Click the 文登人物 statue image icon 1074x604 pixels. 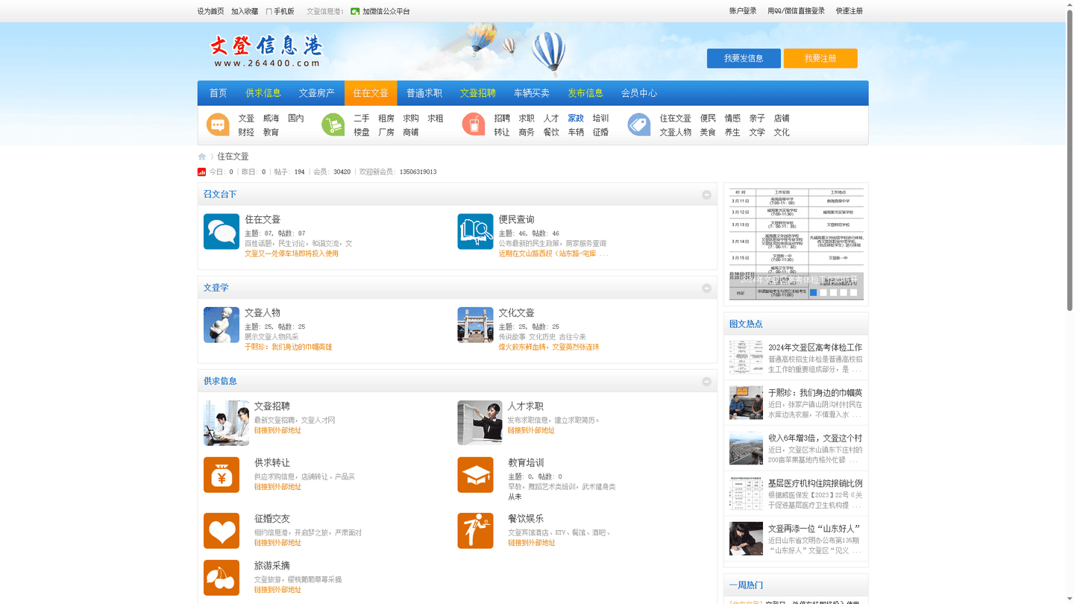click(222, 324)
